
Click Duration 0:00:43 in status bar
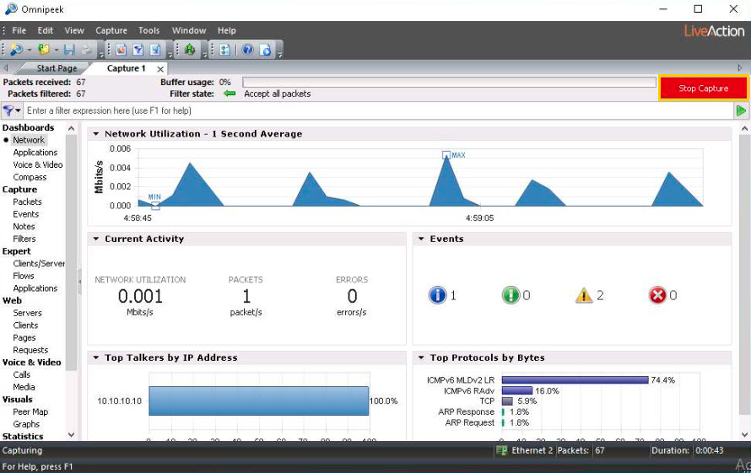(689, 450)
